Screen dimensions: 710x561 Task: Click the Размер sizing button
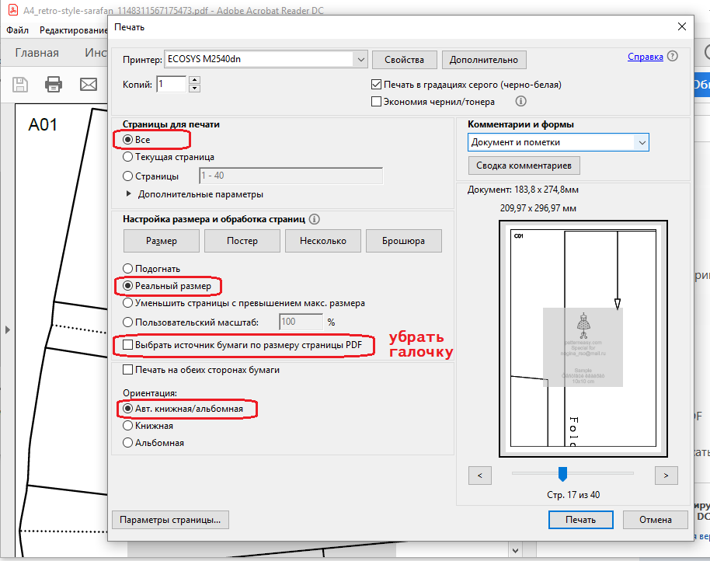[162, 241]
